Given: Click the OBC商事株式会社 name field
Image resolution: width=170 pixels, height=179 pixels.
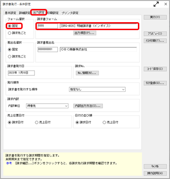Looking at the screenshot, I should [x=98, y=49].
